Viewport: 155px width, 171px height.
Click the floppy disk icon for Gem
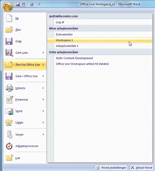[x=9, y=41]
